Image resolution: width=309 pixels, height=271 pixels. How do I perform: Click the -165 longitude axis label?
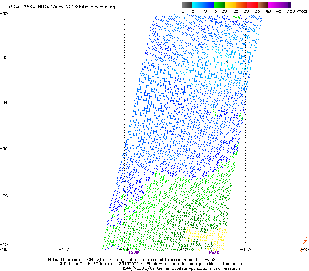click(x=4, y=250)
